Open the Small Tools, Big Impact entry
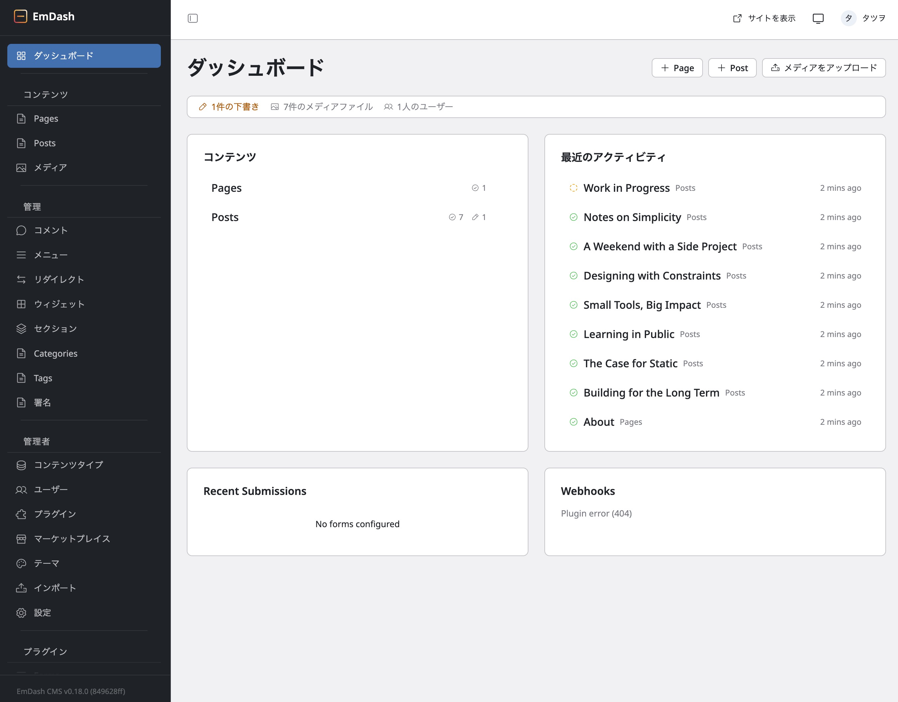 pyautogui.click(x=715, y=305)
